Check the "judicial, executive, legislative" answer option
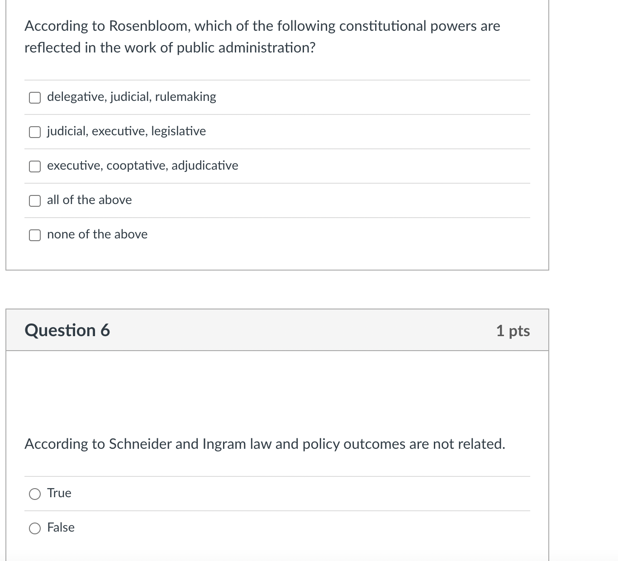This screenshot has width=618, height=561. pyautogui.click(x=34, y=132)
